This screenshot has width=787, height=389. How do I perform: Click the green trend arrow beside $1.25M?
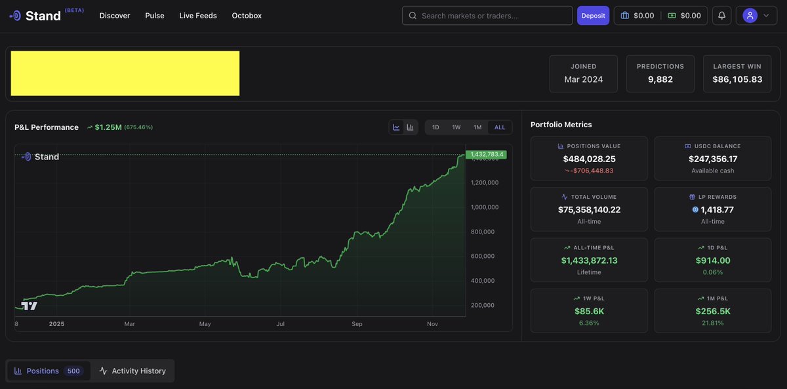pyautogui.click(x=90, y=127)
